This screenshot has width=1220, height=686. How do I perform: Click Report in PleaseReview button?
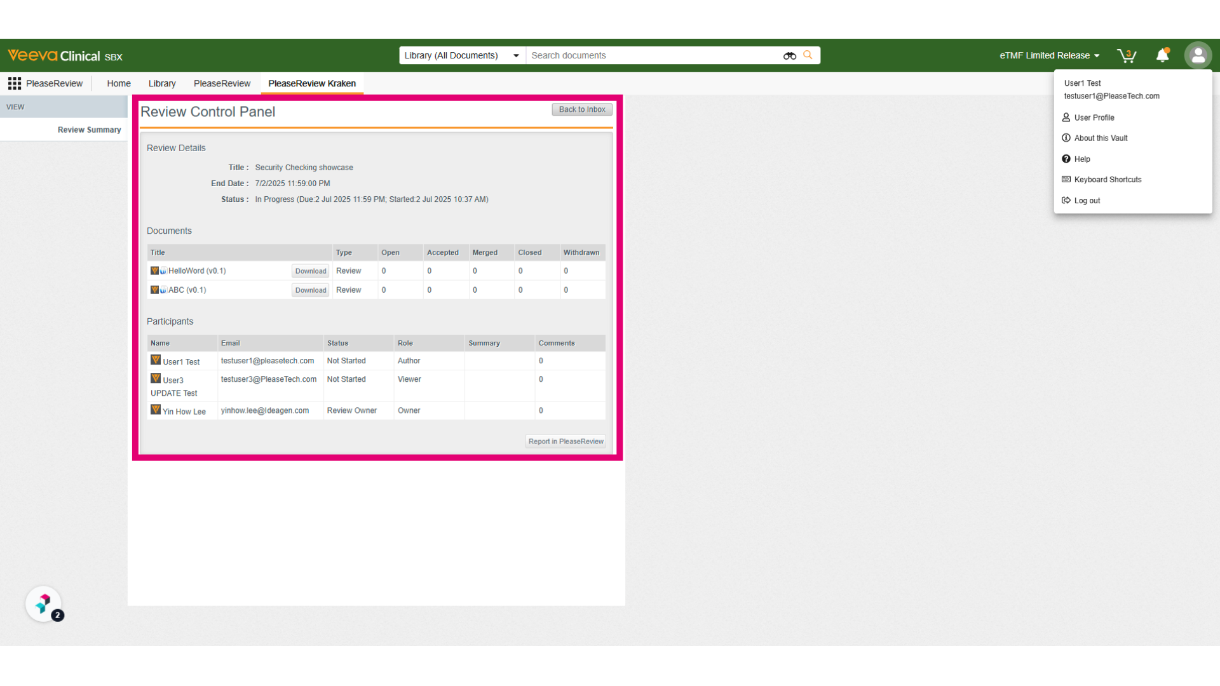point(566,441)
